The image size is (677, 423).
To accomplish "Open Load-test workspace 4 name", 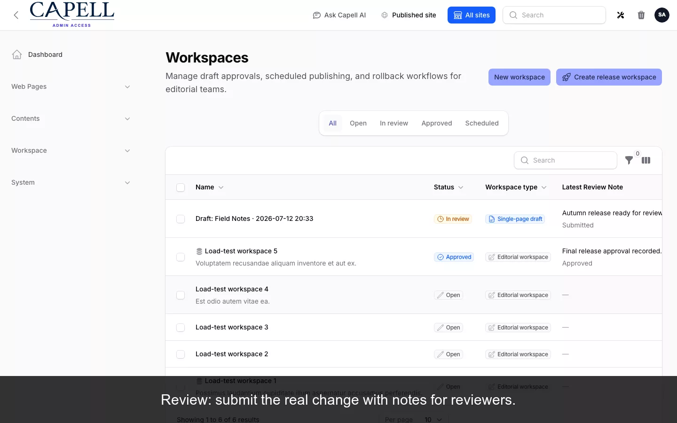I will [232, 289].
